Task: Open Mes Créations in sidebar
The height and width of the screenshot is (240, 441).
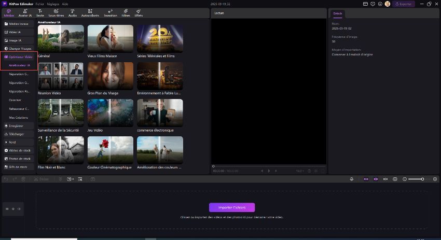Action: tap(19, 118)
